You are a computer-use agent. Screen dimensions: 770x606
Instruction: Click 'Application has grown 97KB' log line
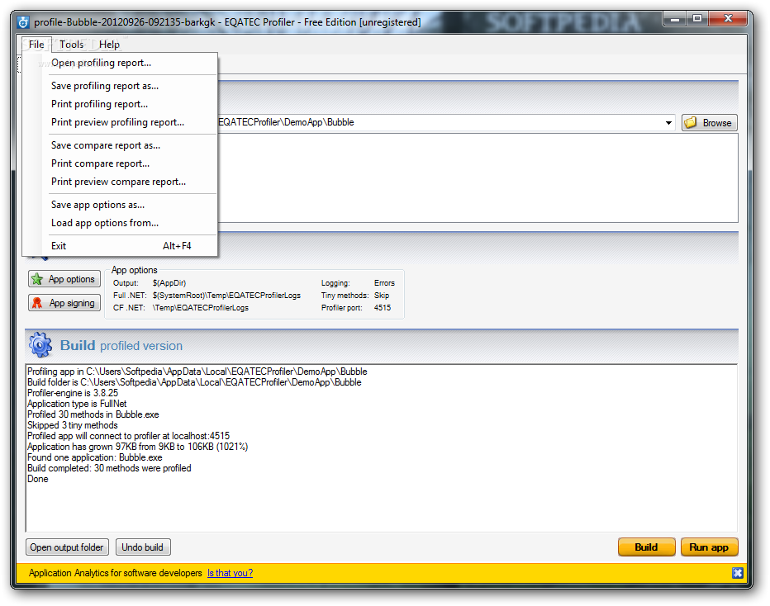pos(137,447)
